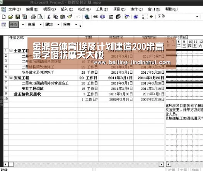
Task: Click the Show outline plus icon
Action: pyautogui.click(x=151, y=17)
